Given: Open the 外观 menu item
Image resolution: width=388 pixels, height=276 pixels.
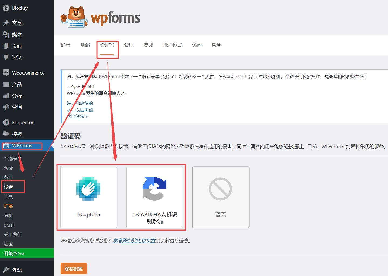Looking at the screenshot, I should click(x=17, y=270).
